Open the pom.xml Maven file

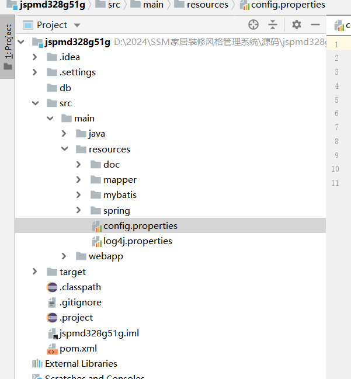tap(78, 349)
